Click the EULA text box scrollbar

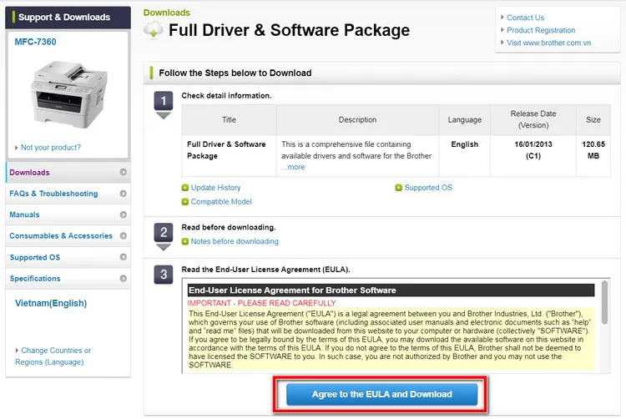click(604, 326)
